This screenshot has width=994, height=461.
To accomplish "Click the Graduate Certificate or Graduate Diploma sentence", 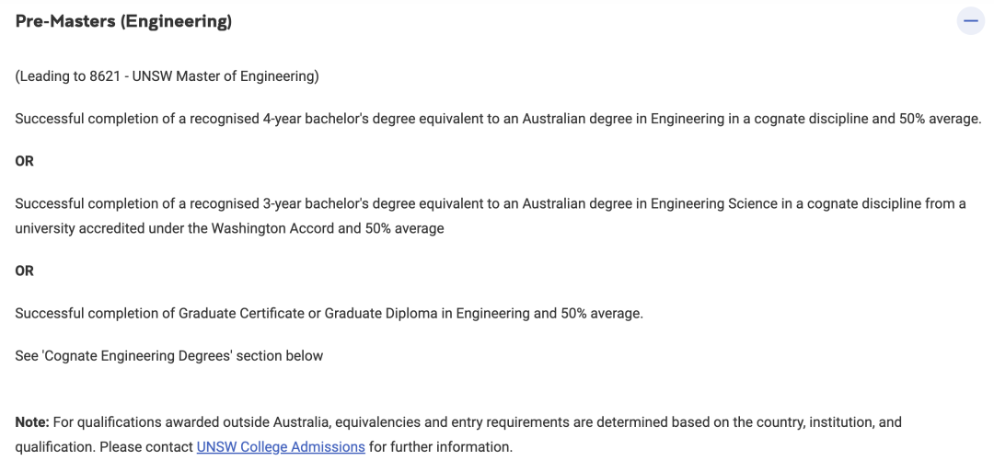I will [x=329, y=313].
